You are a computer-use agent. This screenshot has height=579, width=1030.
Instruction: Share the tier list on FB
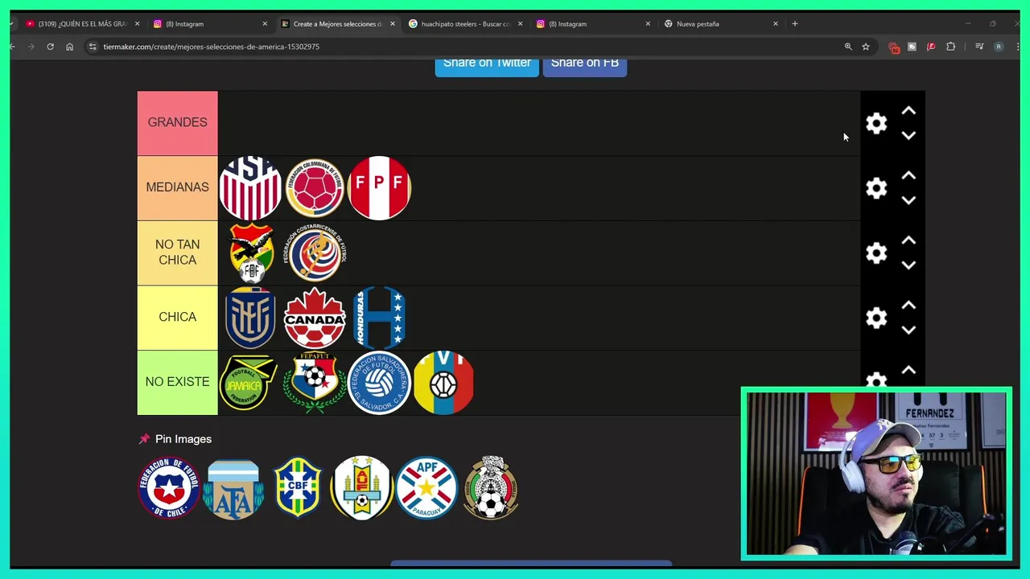585,65
